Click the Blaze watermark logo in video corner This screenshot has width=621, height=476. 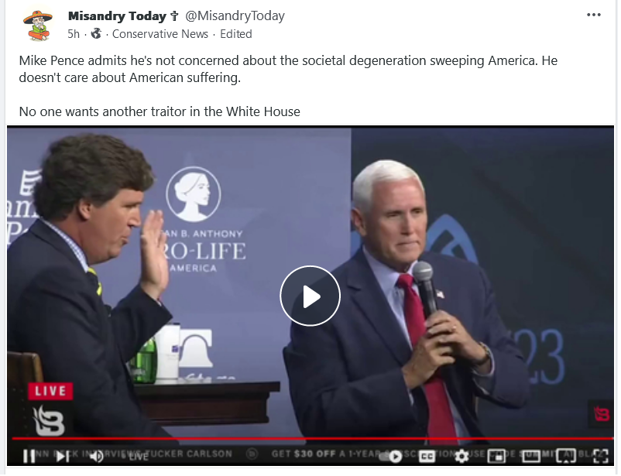tap(601, 414)
